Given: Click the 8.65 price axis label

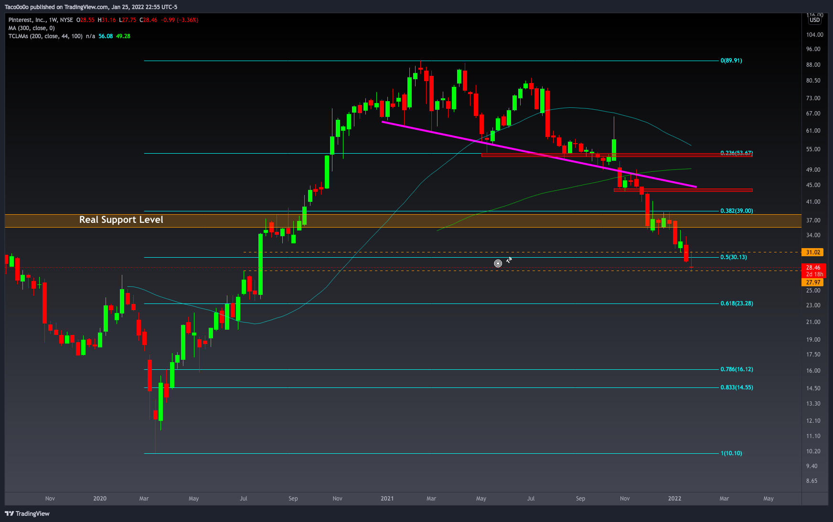Looking at the screenshot, I should point(812,481).
